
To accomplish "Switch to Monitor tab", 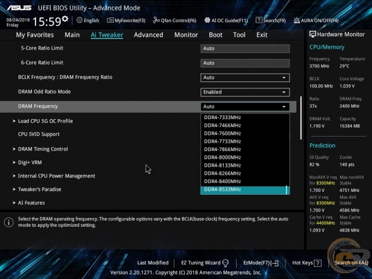I will tap(186, 35).
